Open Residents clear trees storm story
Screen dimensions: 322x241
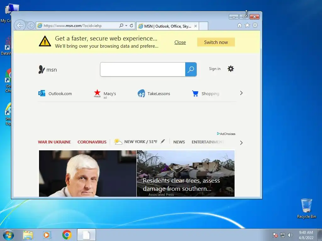pos(186,173)
